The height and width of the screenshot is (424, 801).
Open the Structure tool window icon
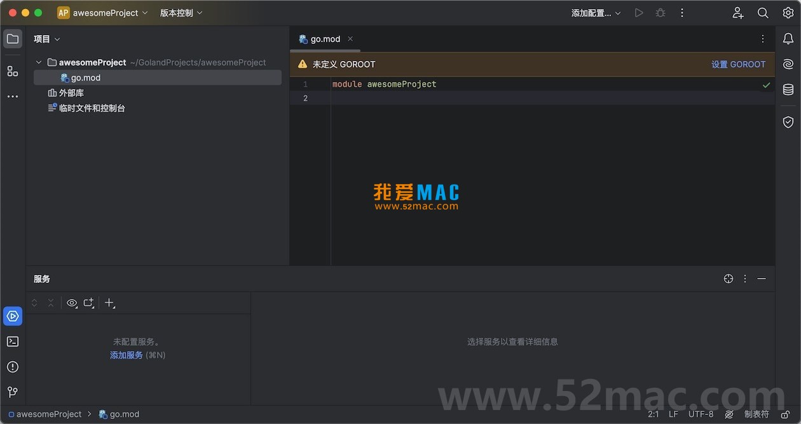click(13, 71)
